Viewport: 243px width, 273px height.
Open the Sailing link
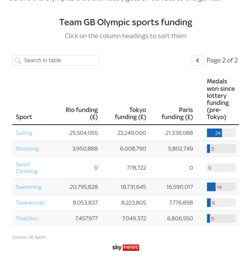[x=24, y=133]
